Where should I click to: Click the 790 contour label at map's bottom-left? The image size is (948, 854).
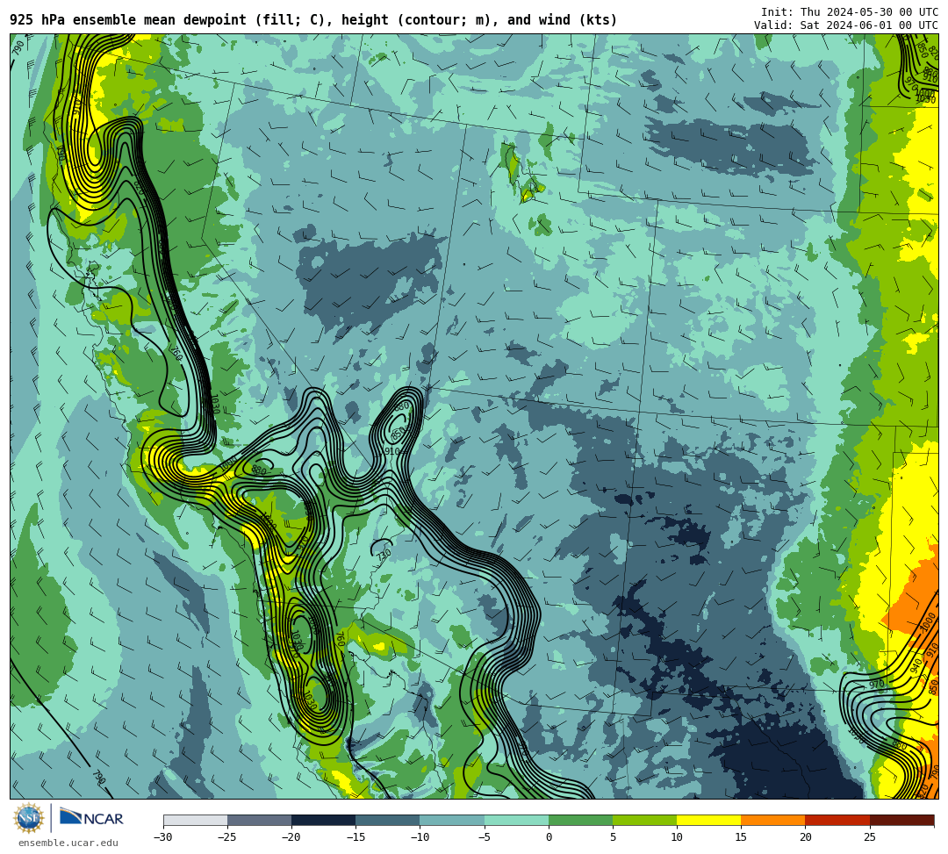point(98,778)
